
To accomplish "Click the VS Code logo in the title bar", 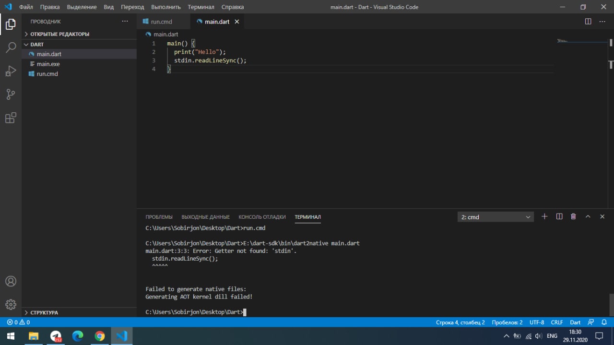I will (x=8, y=7).
